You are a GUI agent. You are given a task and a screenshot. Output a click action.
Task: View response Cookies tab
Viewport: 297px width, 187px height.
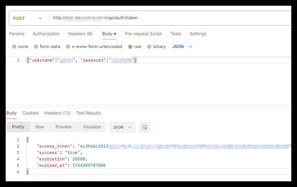coord(31,113)
